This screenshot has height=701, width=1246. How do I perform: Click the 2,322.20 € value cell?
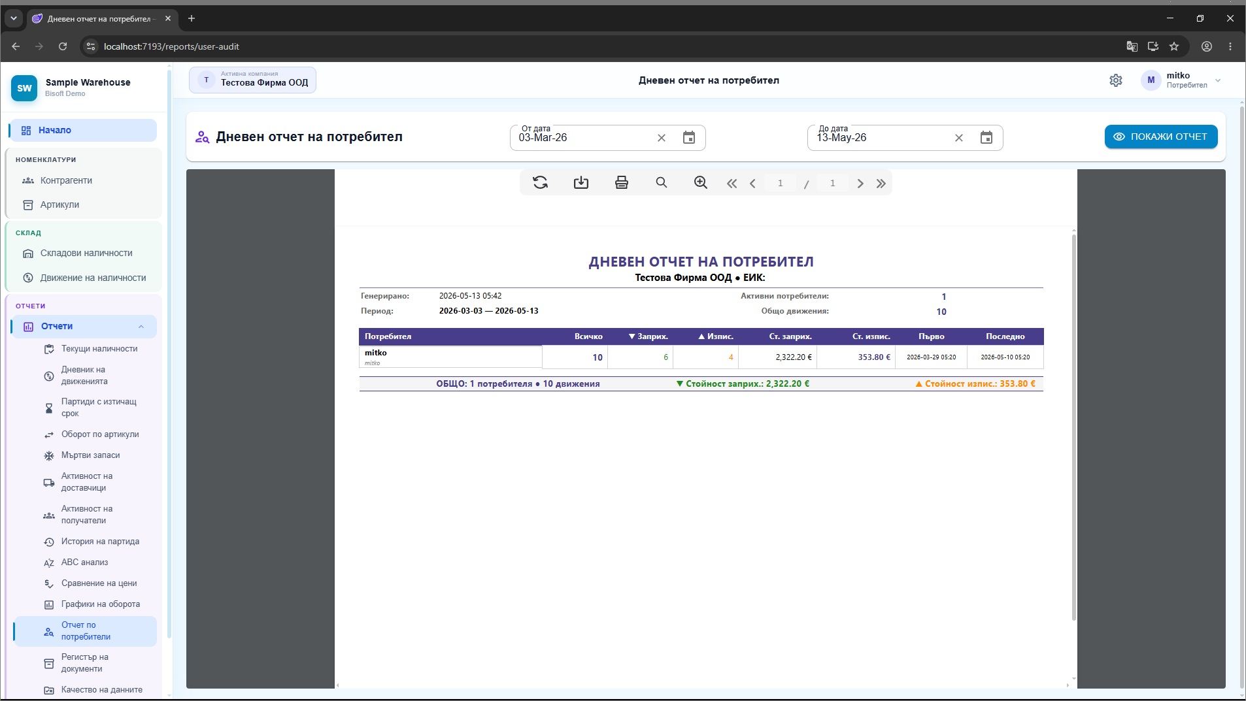[777, 357]
